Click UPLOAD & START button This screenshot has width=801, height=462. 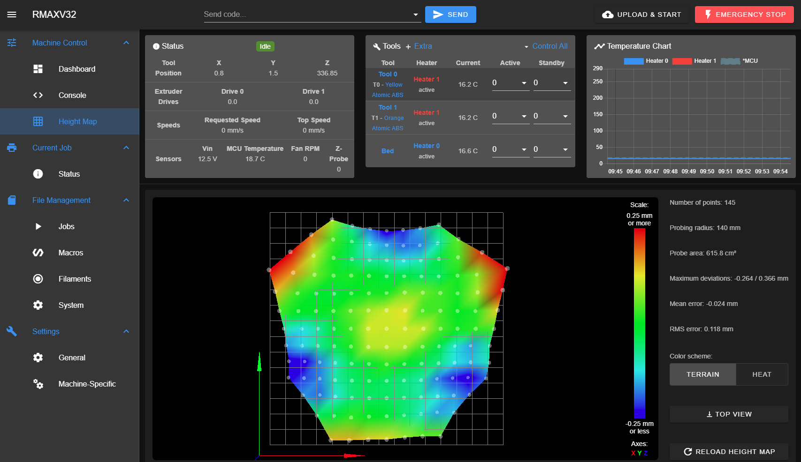[641, 15]
